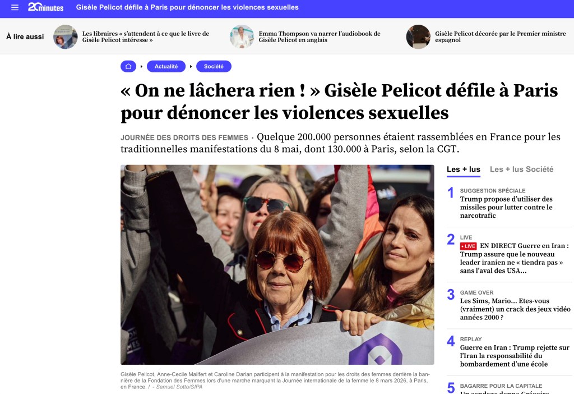The height and width of the screenshot is (394, 574).
Task: Click the red LIVE badge
Action: click(x=468, y=246)
